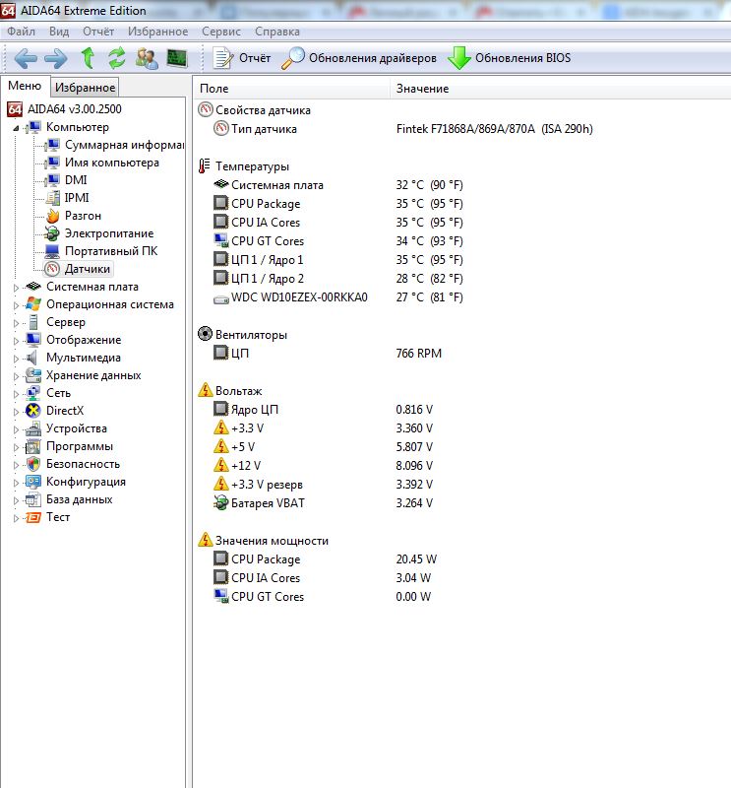Screen dimensions: 731x788
Task: Click the Суммарная информация monitor icon
Action: [x=52, y=145]
